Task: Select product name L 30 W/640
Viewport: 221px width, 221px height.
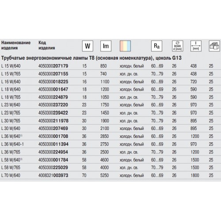Action: (11, 128)
